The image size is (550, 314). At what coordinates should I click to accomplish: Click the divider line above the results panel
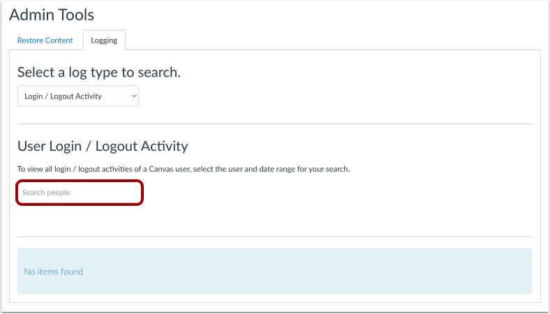pyautogui.click(x=274, y=237)
